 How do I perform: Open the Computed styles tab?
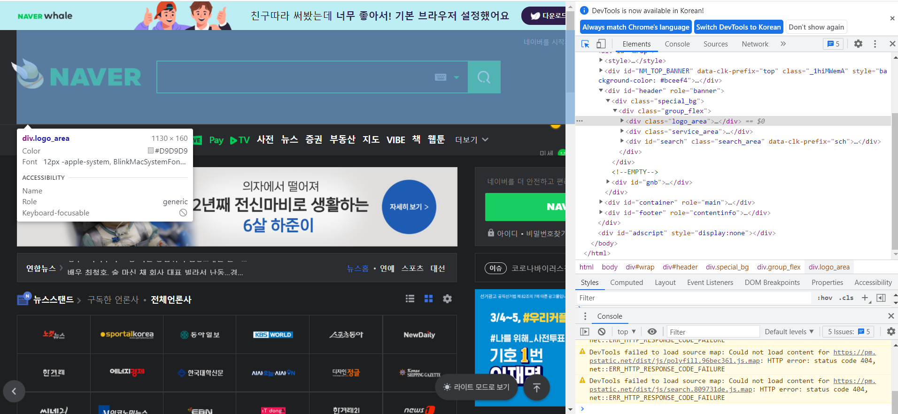pos(626,283)
